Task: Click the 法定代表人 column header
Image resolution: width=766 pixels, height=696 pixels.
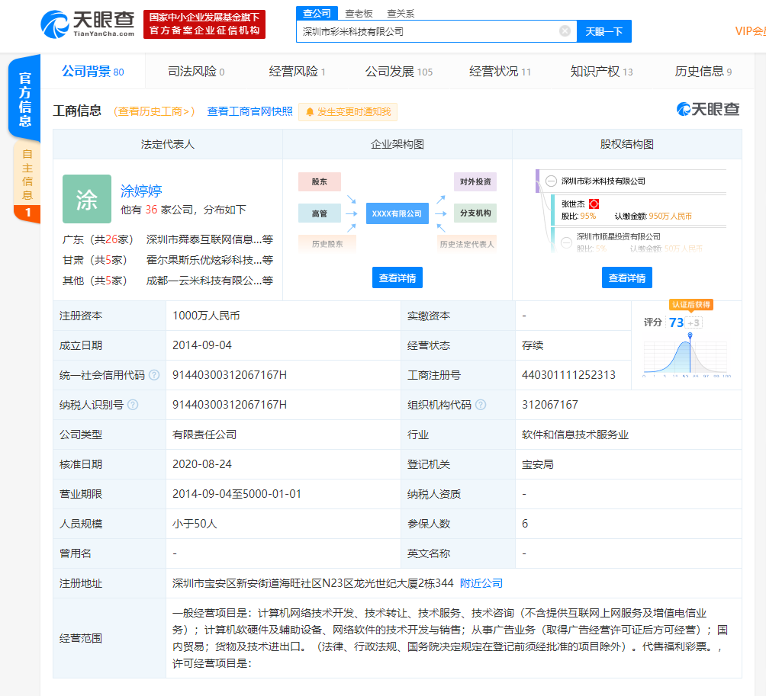Action: 168,144
